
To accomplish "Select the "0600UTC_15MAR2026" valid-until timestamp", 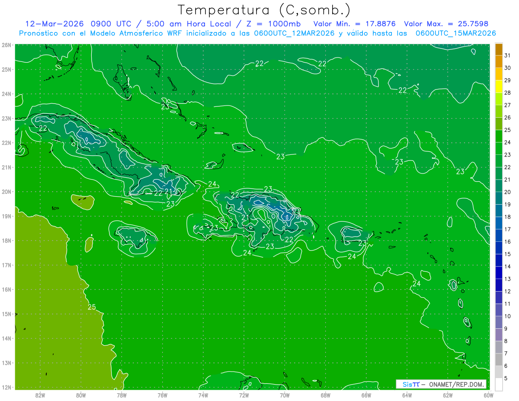I will point(455,33).
